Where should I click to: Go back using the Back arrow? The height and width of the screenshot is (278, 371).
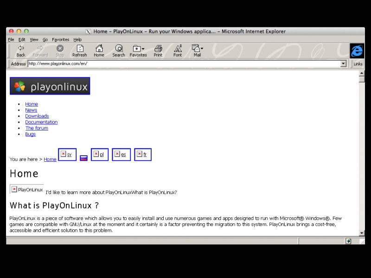(21, 51)
